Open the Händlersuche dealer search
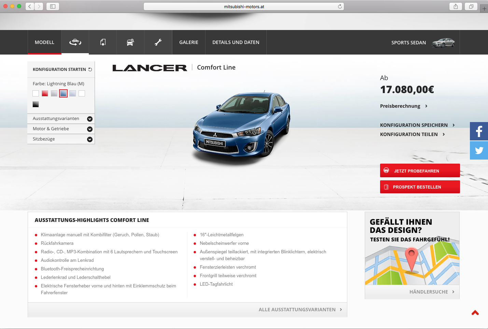This screenshot has width=488, height=329. (432, 292)
